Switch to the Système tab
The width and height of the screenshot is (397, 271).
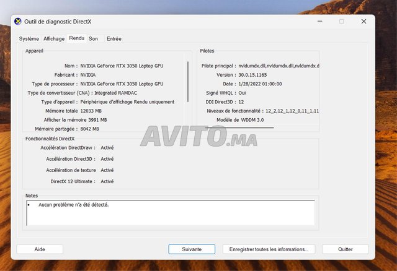click(x=29, y=38)
